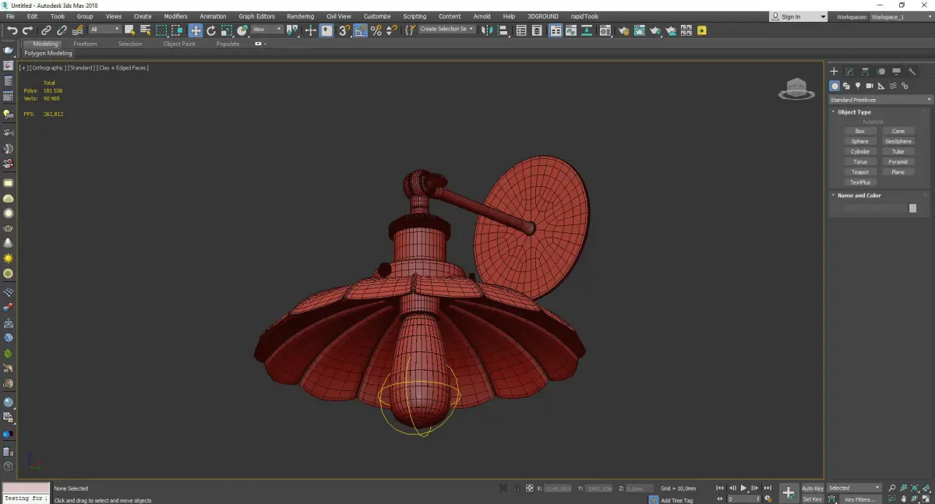Toggle Window/Crossing selection mode

pyautogui.click(x=177, y=30)
